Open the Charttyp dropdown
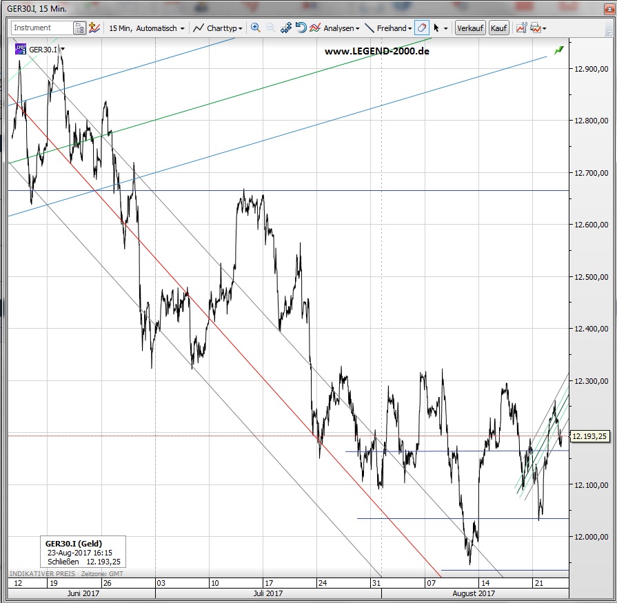Viewport: 617px width, 603px height. 218,28
